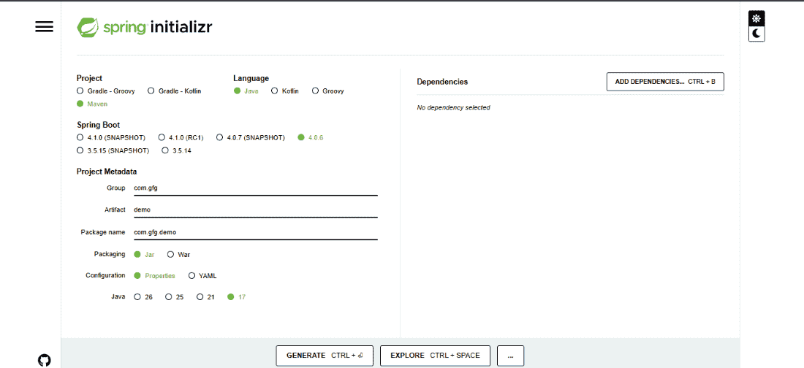804x368 pixels.
Task: Select Gradle - Kotlin project
Action: (x=175, y=91)
